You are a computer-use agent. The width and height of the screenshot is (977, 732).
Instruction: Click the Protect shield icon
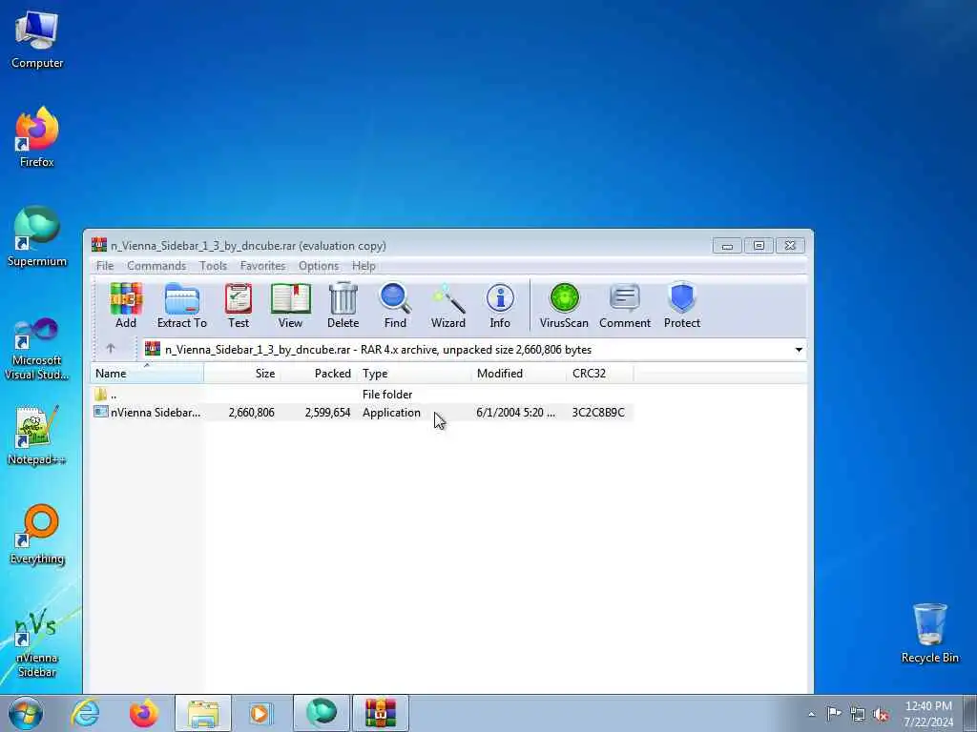[681, 305]
